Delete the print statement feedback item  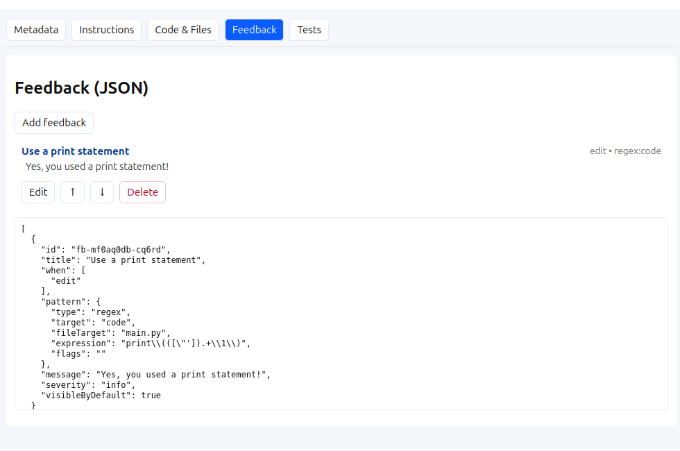[143, 192]
